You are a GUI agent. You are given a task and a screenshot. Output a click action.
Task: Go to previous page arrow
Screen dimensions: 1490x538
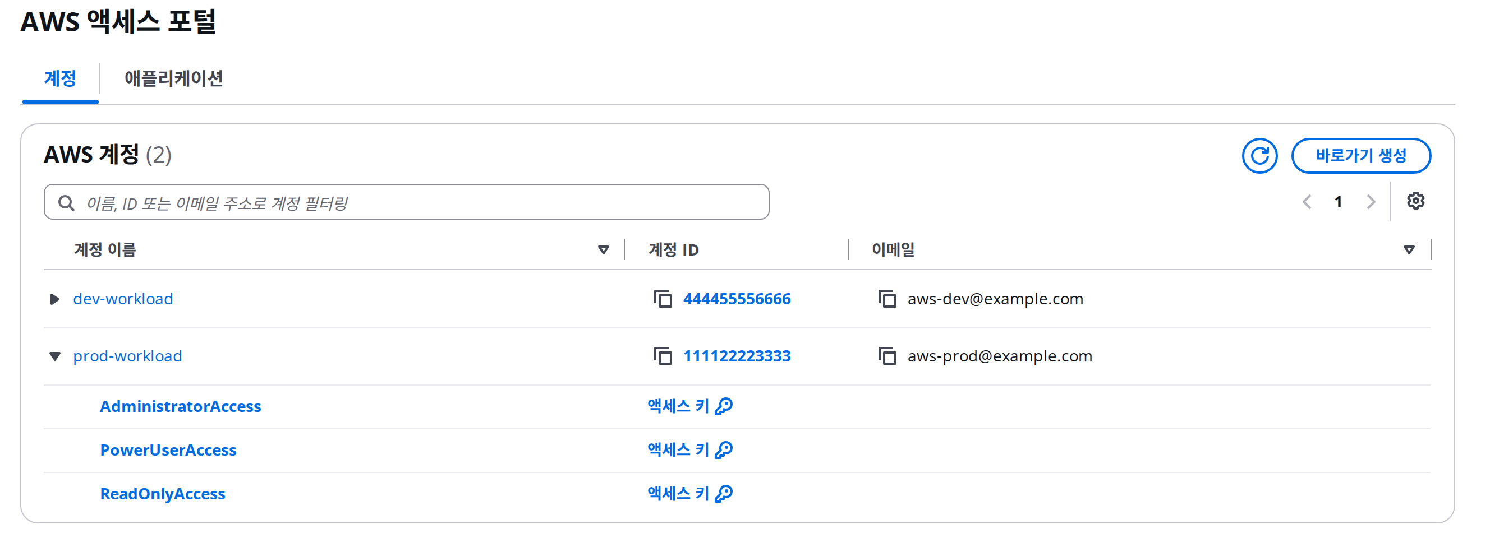pos(1307,202)
